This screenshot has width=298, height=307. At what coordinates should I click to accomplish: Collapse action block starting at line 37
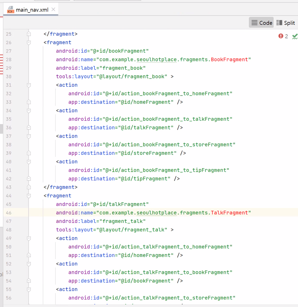(29, 136)
